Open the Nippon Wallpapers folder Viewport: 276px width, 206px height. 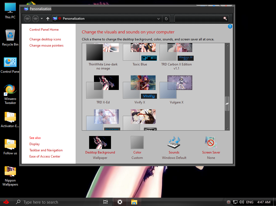10,176
